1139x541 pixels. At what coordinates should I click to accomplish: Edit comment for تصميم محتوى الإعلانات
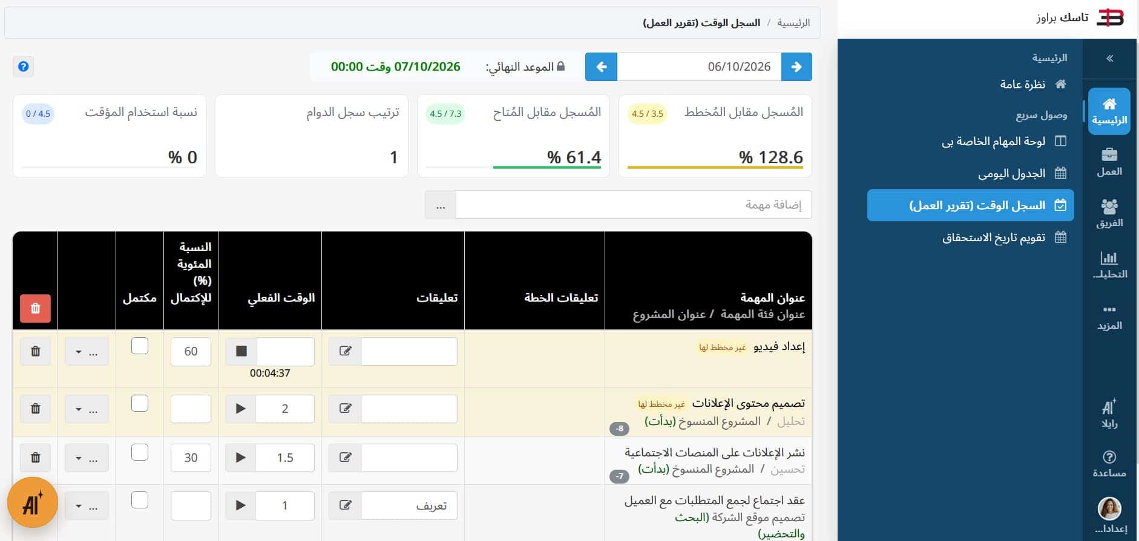346,409
